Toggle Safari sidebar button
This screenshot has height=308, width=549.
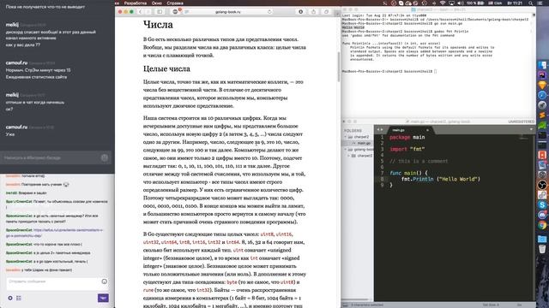coord(160,11)
